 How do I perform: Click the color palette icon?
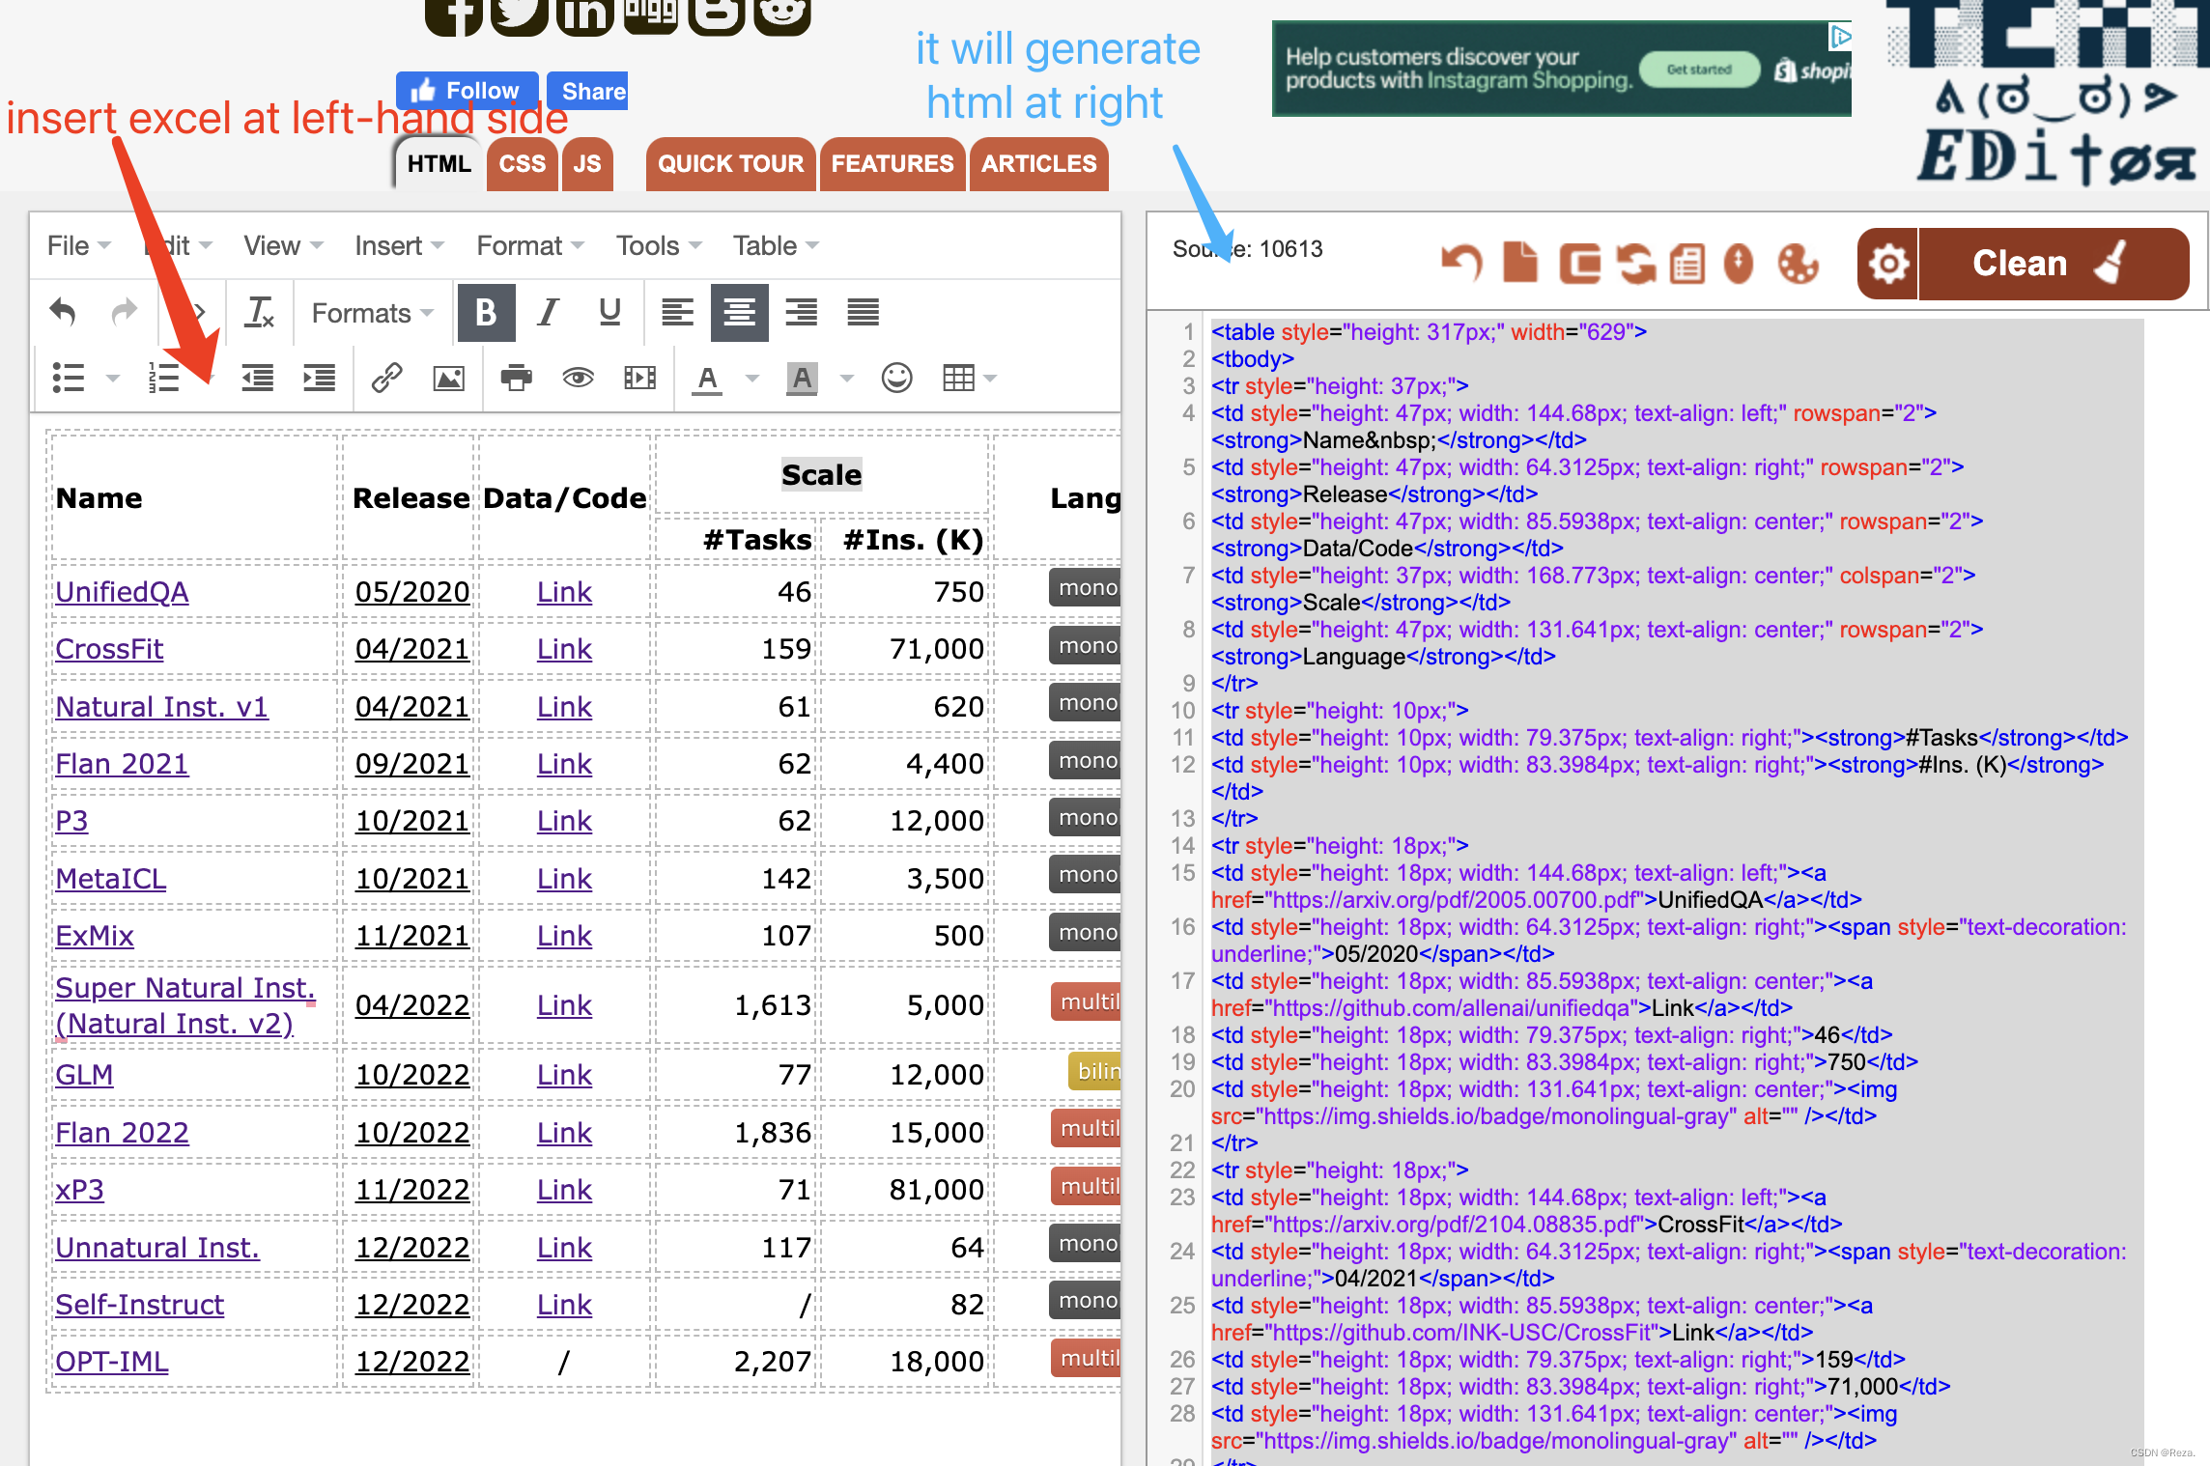(x=1798, y=263)
